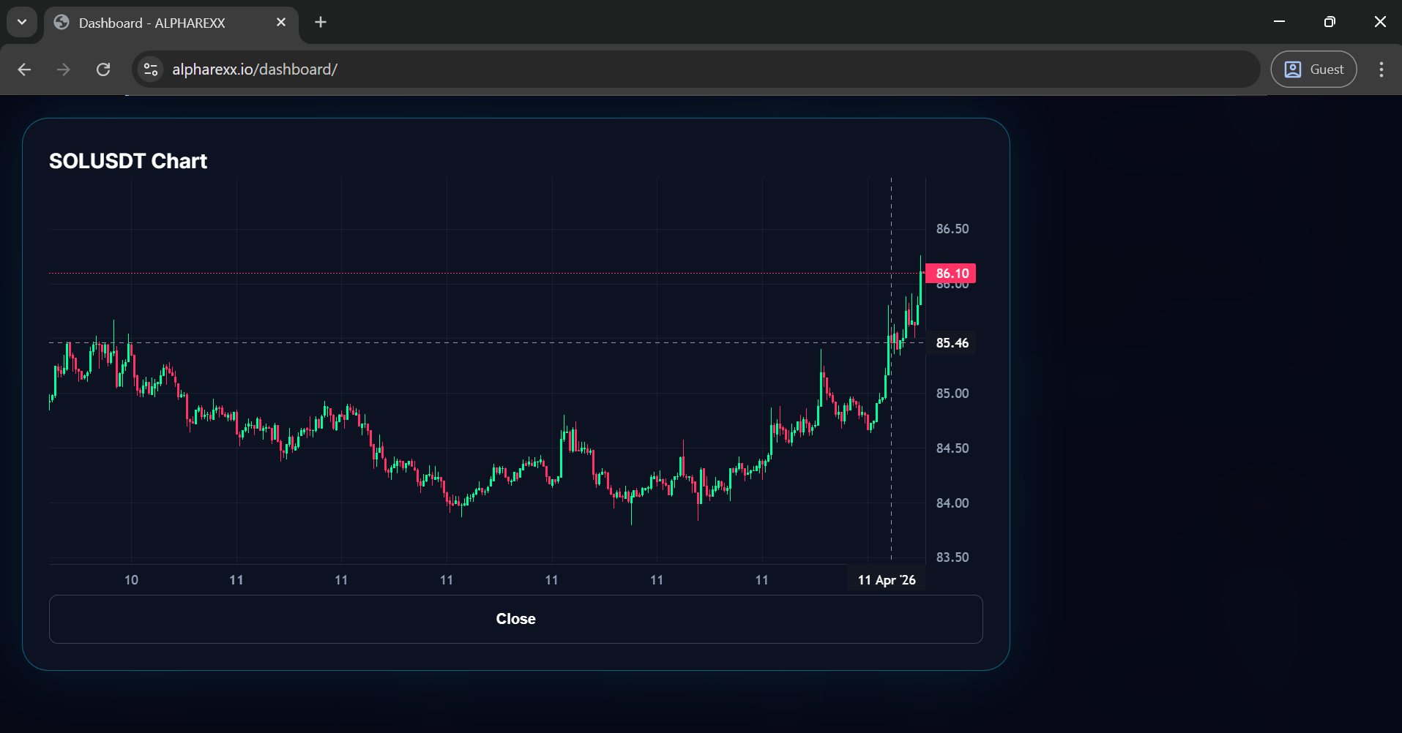Click the alpharexx.io/dashboard/ address bar
1402x733 pixels.
pos(696,69)
